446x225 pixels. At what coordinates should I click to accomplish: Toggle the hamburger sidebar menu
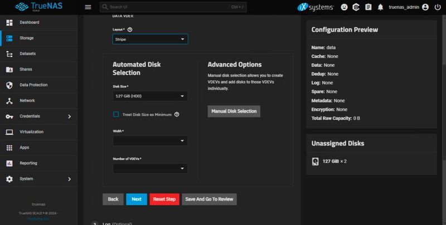click(x=88, y=7)
